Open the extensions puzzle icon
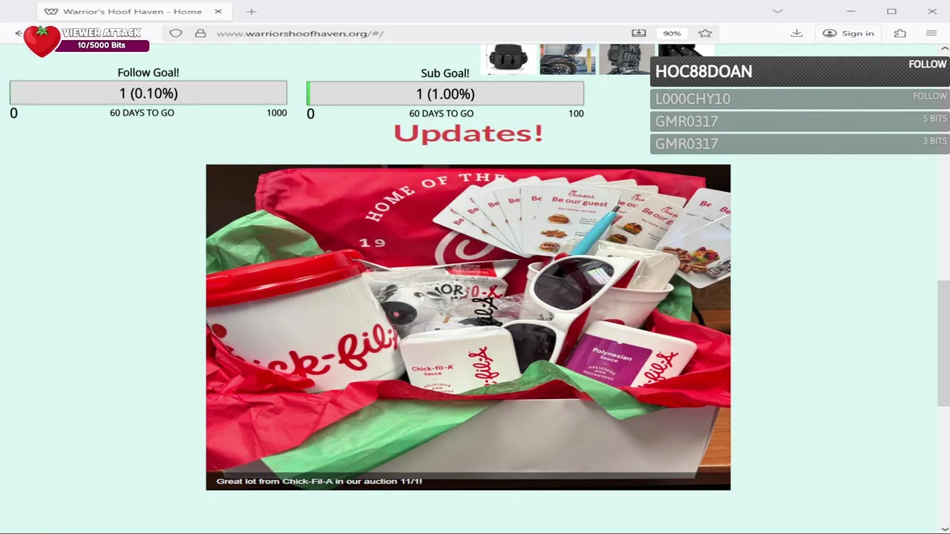This screenshot has height=534, width=950. (900, 33)
